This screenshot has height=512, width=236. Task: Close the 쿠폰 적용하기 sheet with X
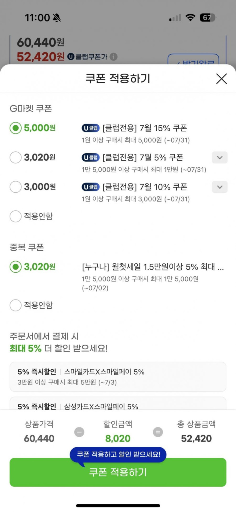click(221, 79)
